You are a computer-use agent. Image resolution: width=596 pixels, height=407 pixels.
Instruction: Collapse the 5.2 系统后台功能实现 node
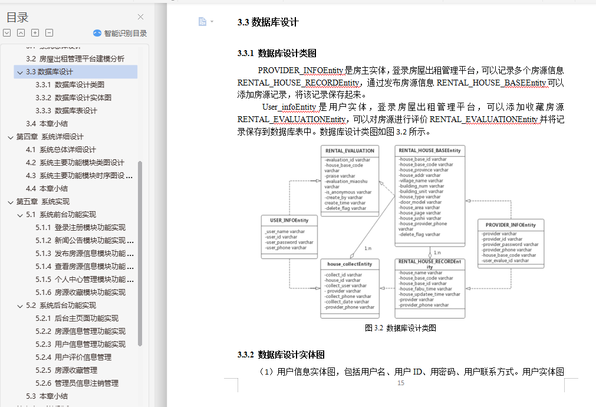click(x=20, y=306)
